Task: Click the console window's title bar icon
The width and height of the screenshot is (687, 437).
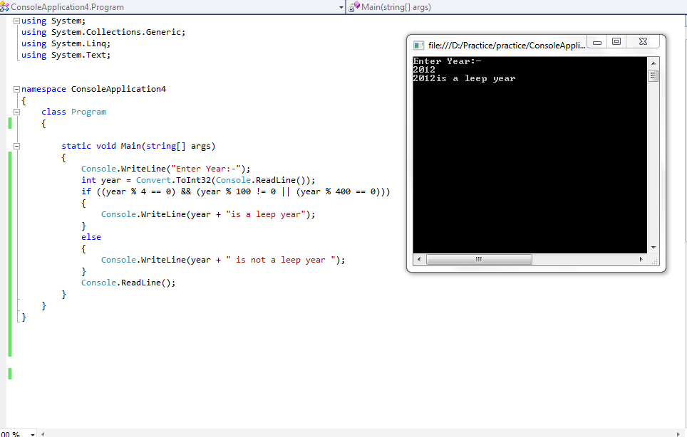Action: click(x=419, y=46)
